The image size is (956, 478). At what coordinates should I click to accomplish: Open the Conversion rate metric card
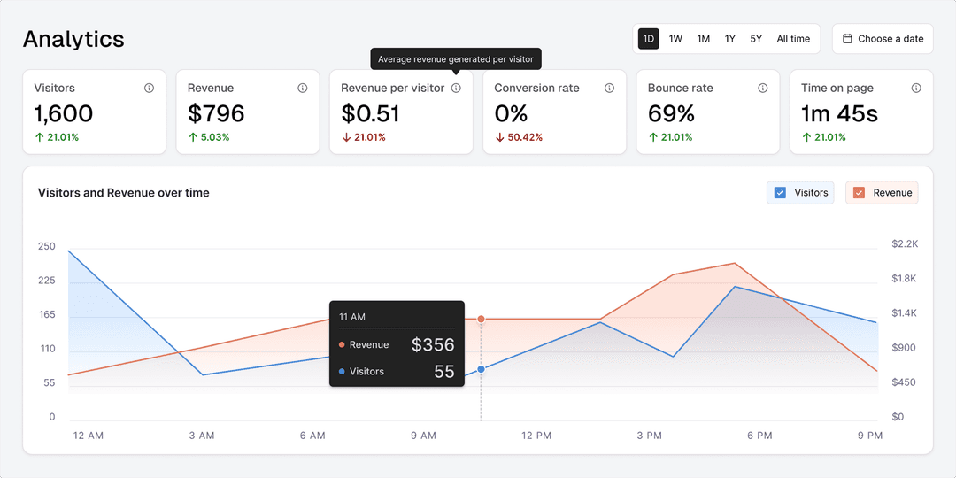pos(554,112)
